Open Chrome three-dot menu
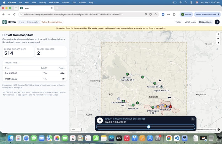Screen dimensions: 222x144 click(x=218, y=14)
